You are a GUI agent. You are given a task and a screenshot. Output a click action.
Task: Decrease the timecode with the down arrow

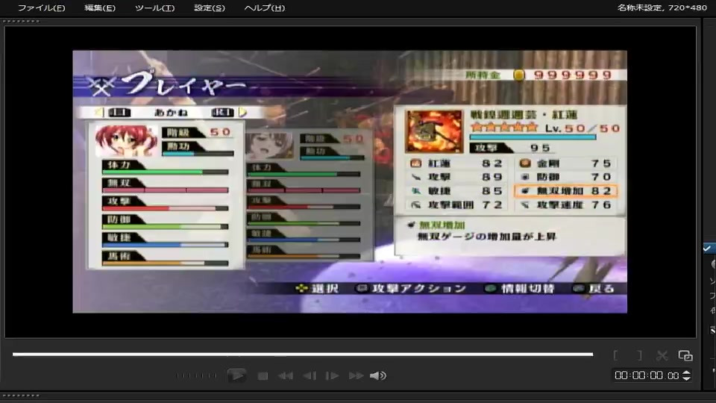click(x=686, y=378)
